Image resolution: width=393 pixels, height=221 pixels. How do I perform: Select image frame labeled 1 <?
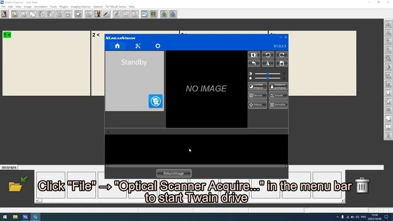coord(46,63)
